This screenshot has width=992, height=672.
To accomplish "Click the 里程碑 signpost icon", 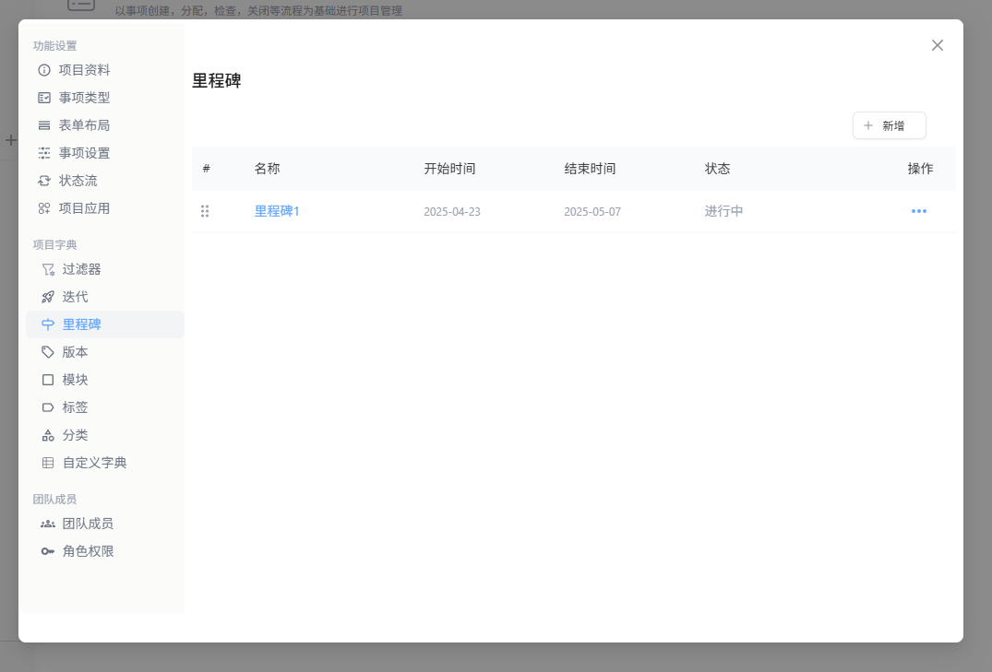I will click(48, 324).
